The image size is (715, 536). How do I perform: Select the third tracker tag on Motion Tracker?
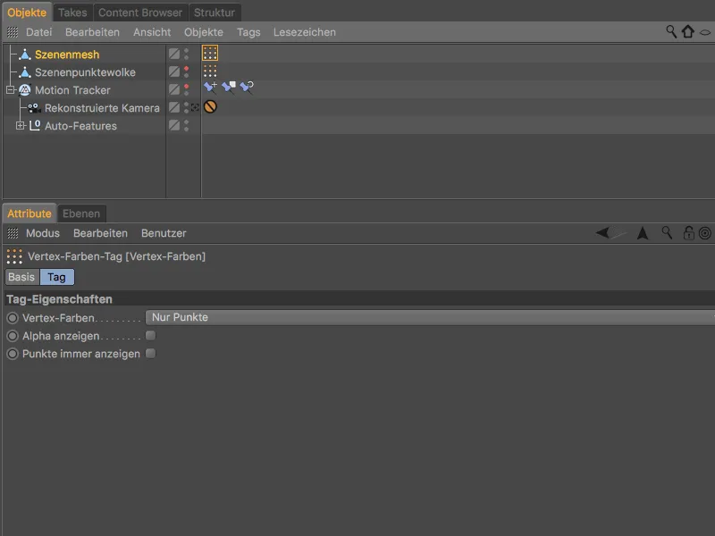247,87
